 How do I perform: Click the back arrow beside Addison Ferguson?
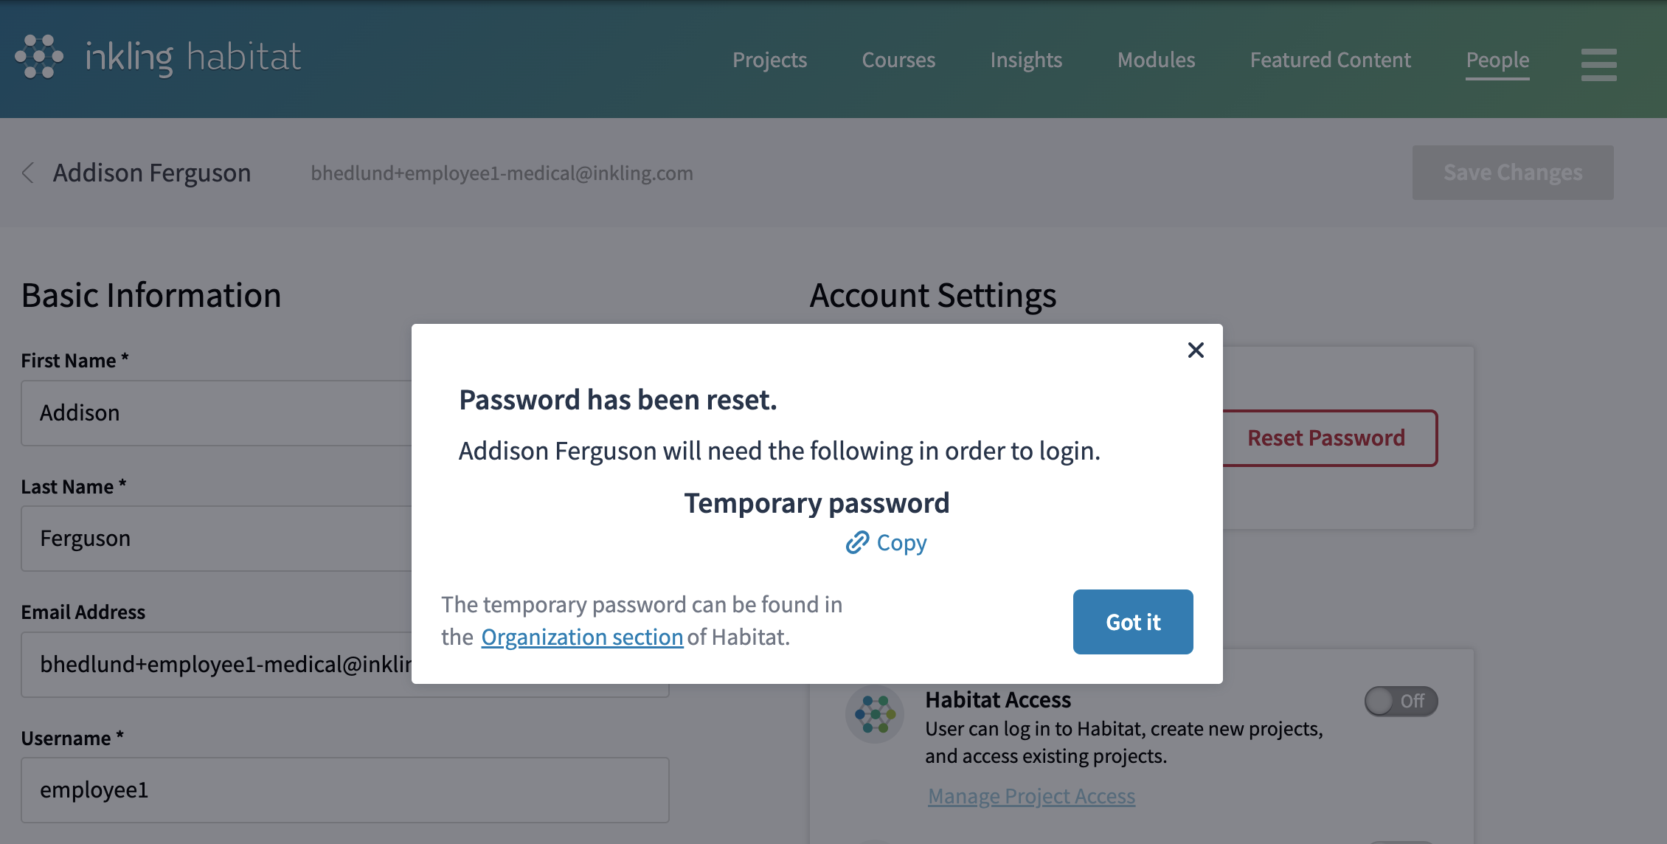click(x=28, y=173)
